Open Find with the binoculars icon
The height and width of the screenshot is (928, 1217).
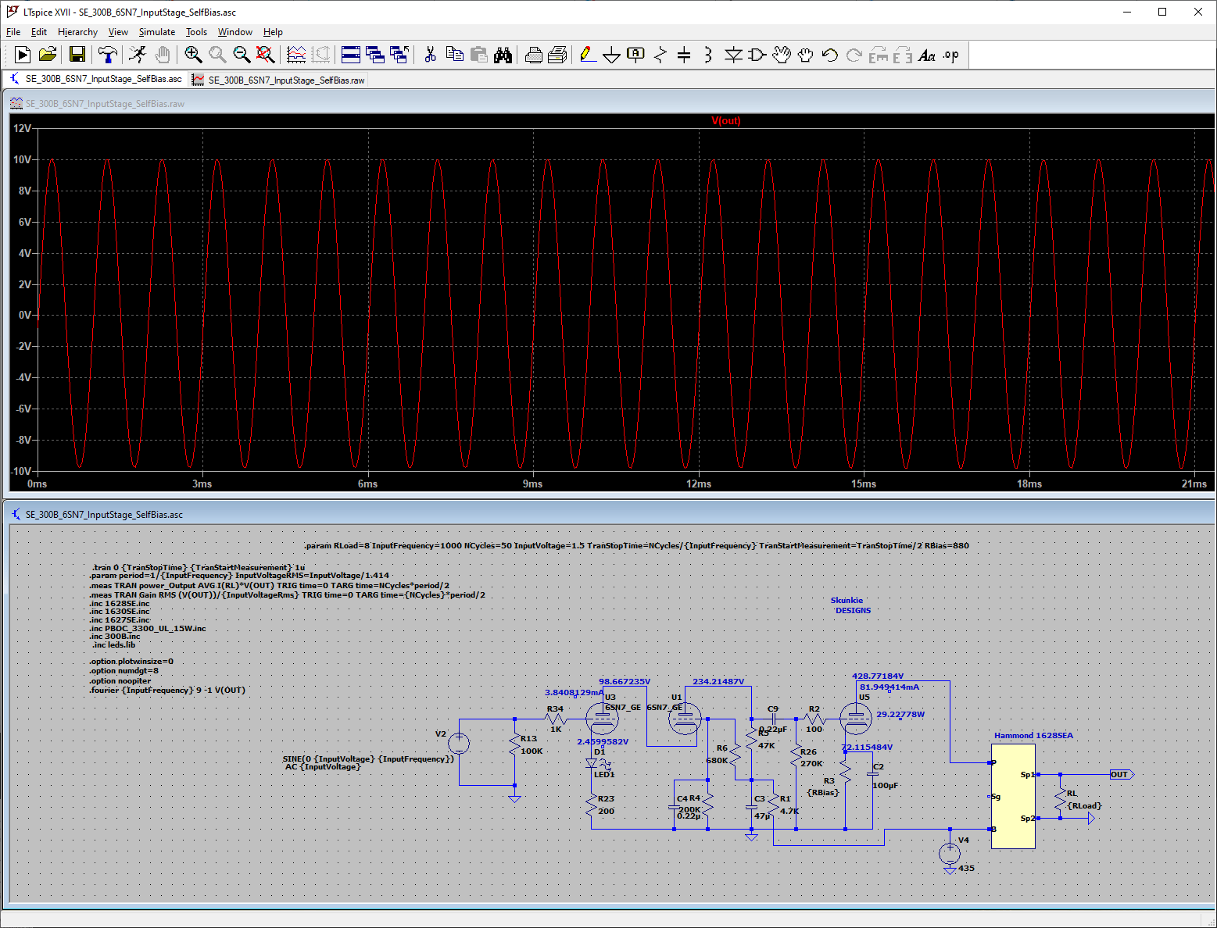point(503,55)
